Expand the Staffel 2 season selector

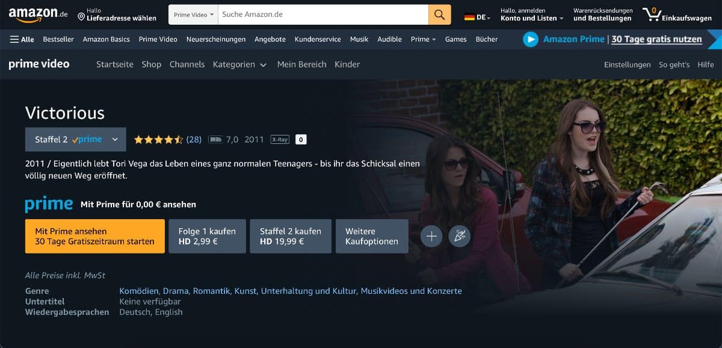(76, 139)
